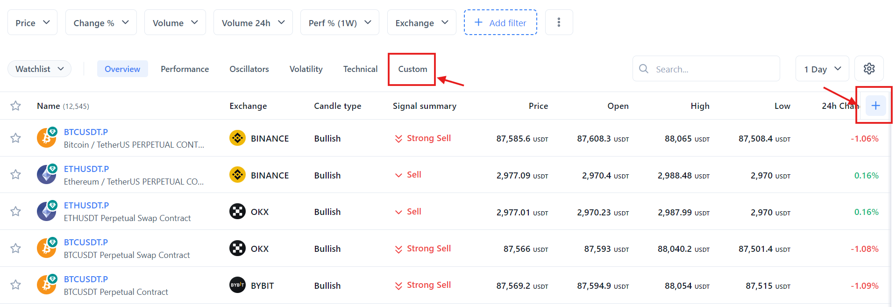Switch to the Custom tab
Screen dimensions: 896x307
pos(412,69)
